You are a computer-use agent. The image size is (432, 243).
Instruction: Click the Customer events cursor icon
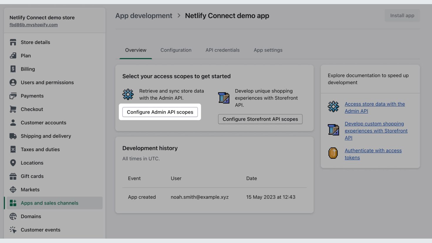click(x=13, y=230)
